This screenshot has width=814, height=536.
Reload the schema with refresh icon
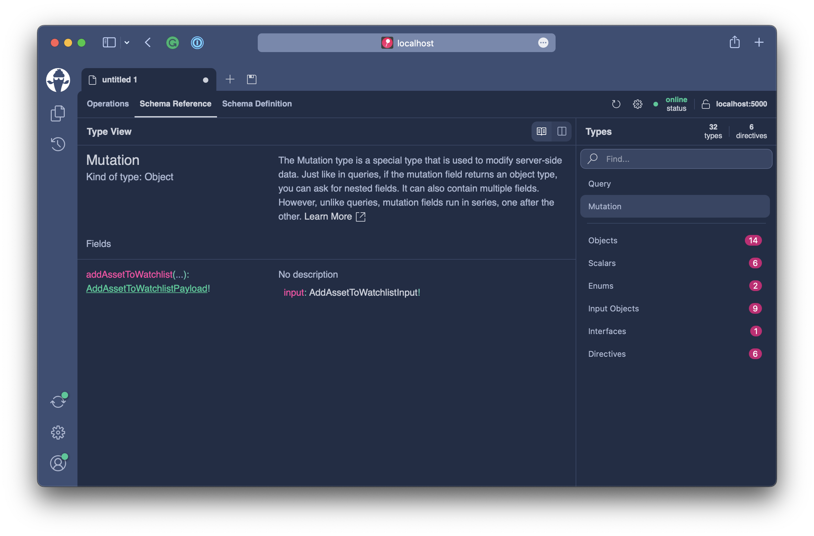coord(616,104)
